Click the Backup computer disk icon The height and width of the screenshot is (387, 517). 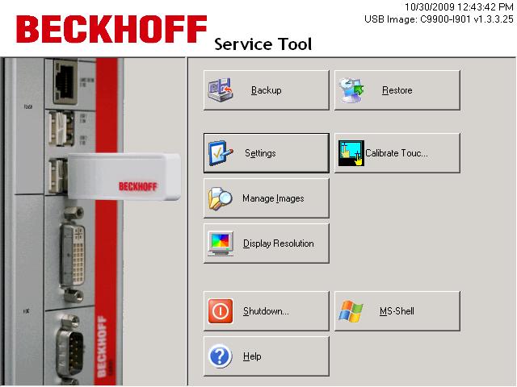click(221, 90)
